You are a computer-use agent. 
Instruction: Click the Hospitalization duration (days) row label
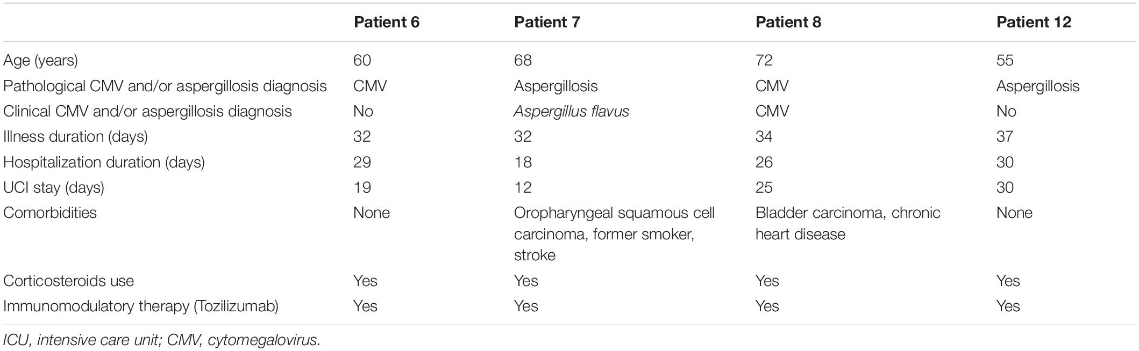point(104,162)
